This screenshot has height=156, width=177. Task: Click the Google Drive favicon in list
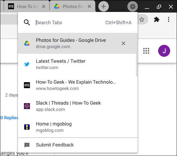point(27,43)
